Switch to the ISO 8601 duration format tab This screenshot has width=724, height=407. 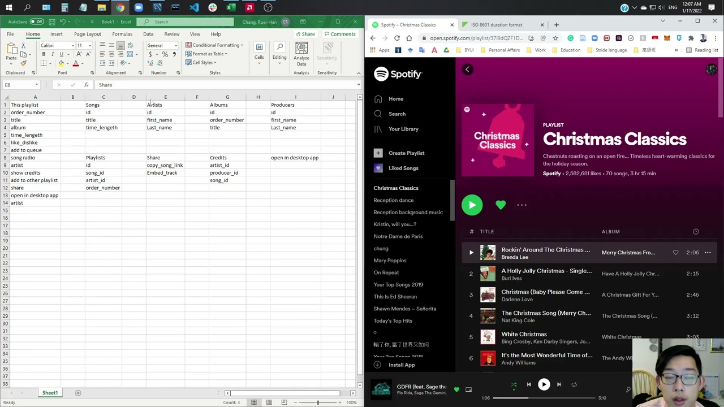pyautogui.click(x=502, y=25)
